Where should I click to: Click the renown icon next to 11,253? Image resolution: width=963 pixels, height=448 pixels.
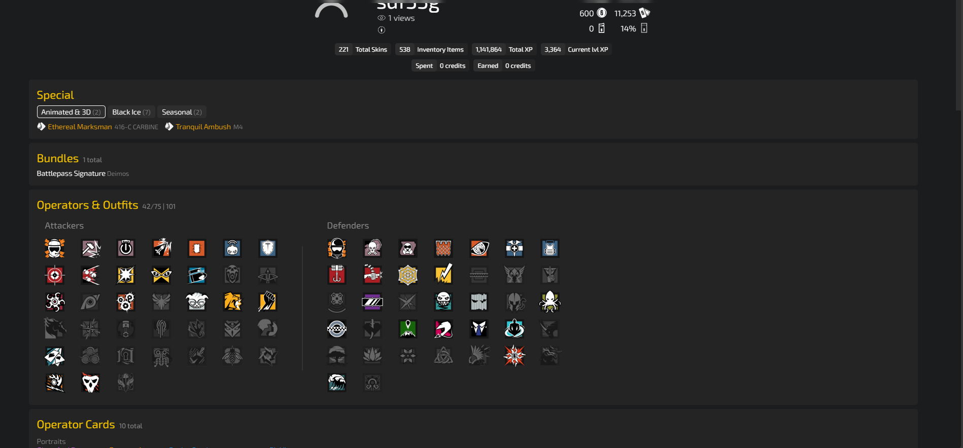(x=644, y=13)
